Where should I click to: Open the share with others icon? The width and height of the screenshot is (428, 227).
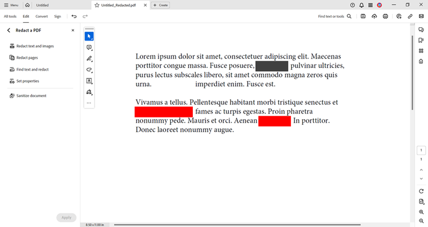pyautogui.click(x=399, y=17)
